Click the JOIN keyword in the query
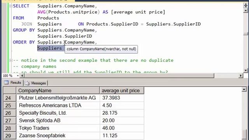This screenshot has height=140, width=249. click(x=27, y=24)
